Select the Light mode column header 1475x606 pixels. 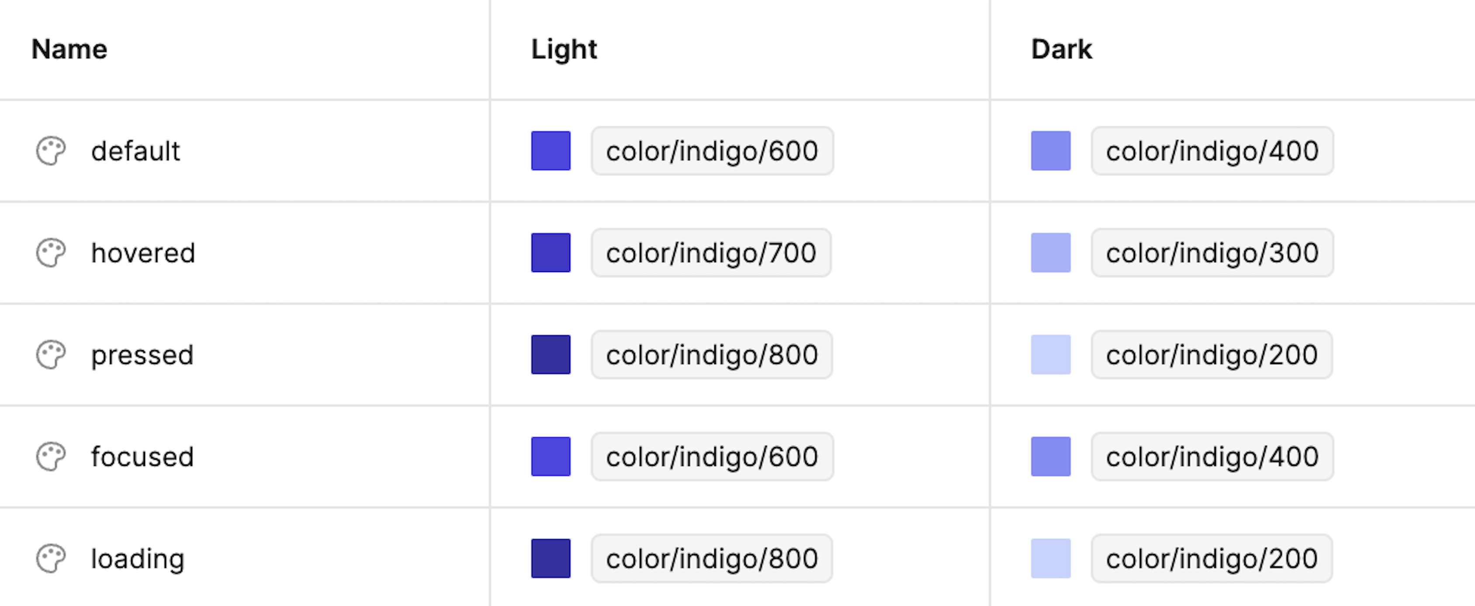pos(564,49)
